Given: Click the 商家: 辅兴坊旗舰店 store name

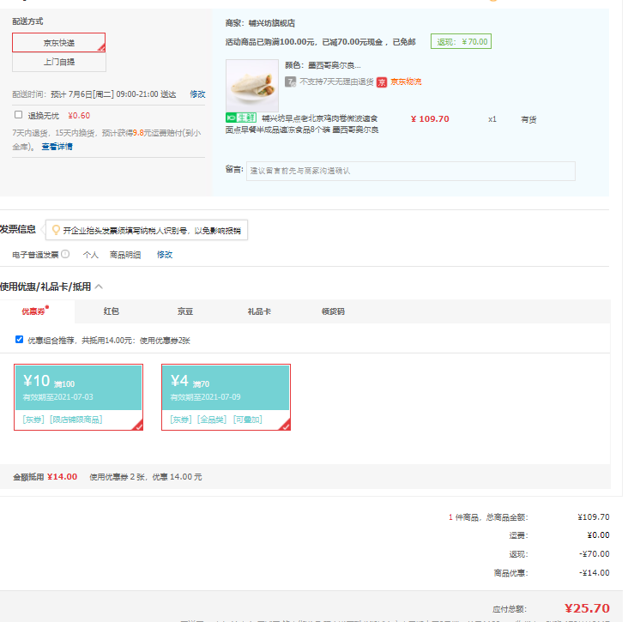Looking at the screenshot, I should pyautogui.click(x=271, y=23).
